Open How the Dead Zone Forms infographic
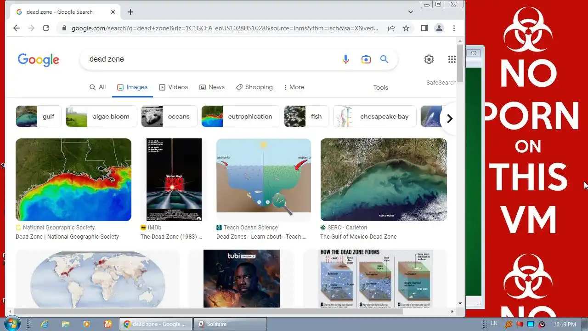 [376, 279]
